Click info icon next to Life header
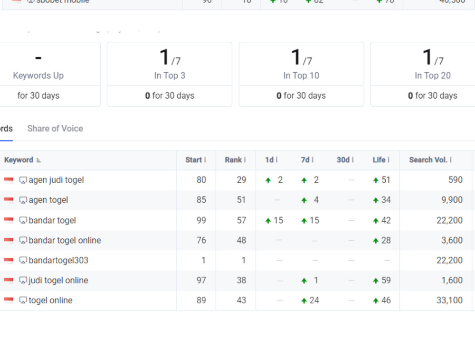This screenshot has width=475, height=356. pyautogui.click(x=389, y=160)
